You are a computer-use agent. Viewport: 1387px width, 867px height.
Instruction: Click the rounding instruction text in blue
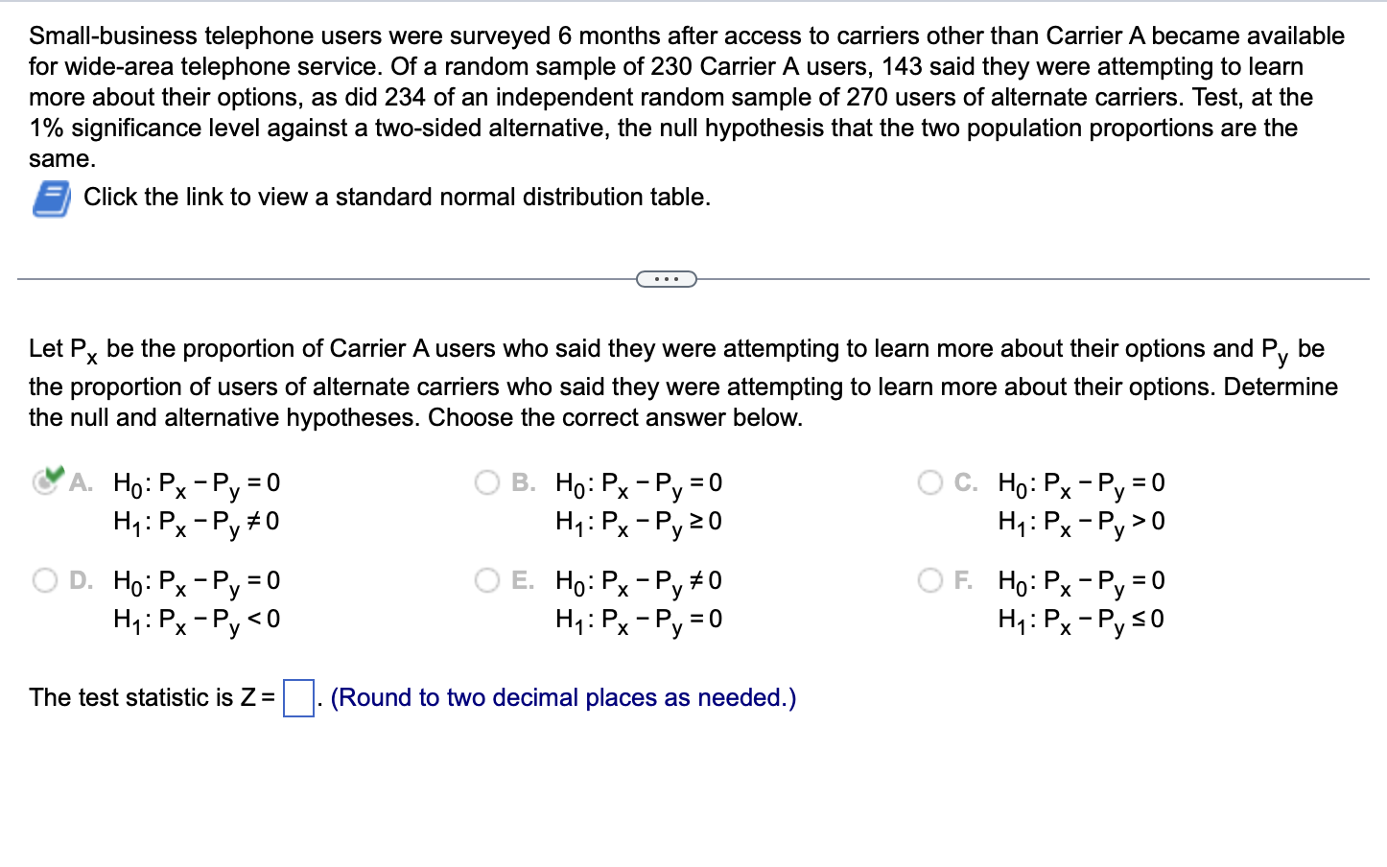pos(561,697)
